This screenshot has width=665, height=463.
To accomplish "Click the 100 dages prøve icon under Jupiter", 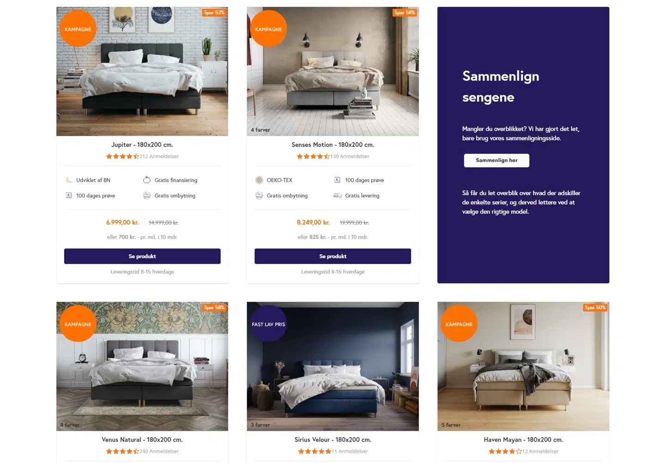I will tap(69, 195).
